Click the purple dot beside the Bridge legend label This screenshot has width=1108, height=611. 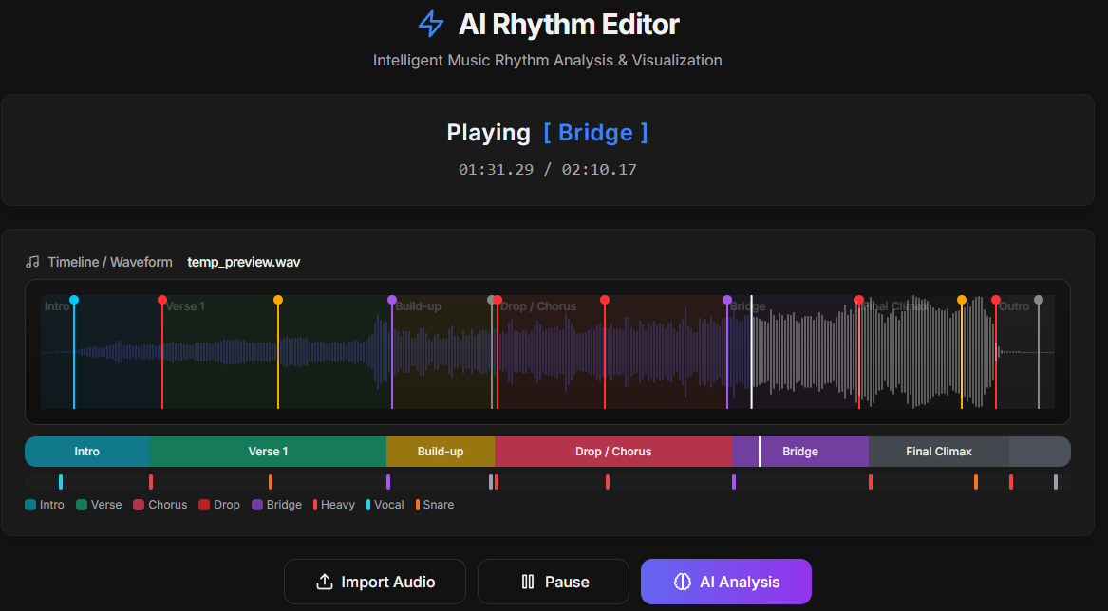click(257, 504)
